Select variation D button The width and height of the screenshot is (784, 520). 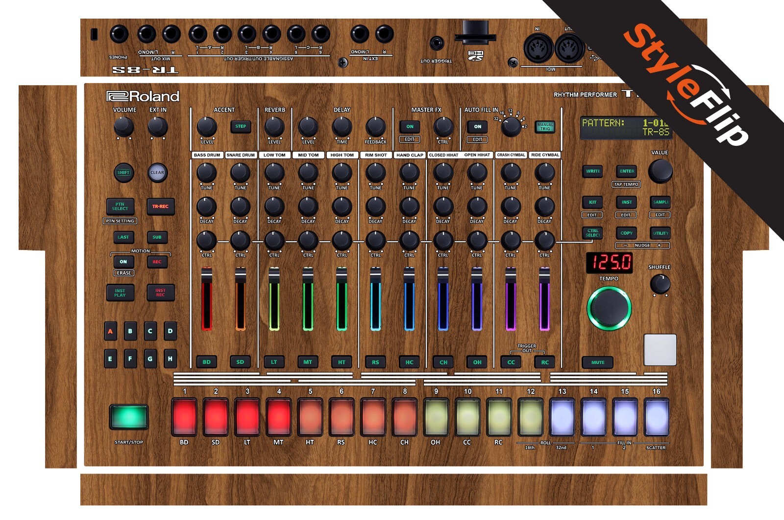tap(170, 331)
